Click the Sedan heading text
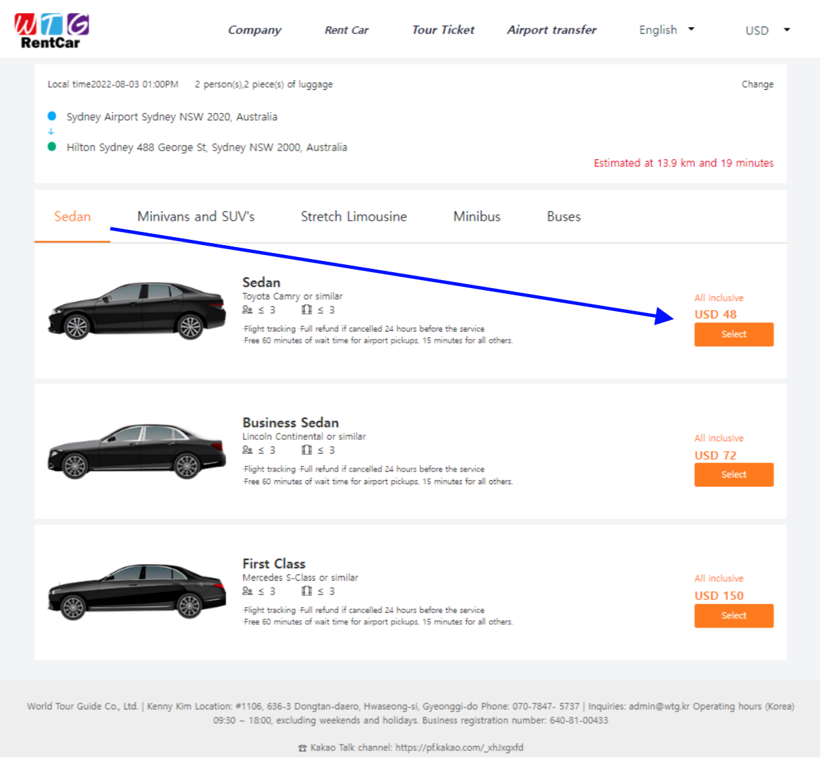This screenshot has width=821, height=759. (261, 282)
